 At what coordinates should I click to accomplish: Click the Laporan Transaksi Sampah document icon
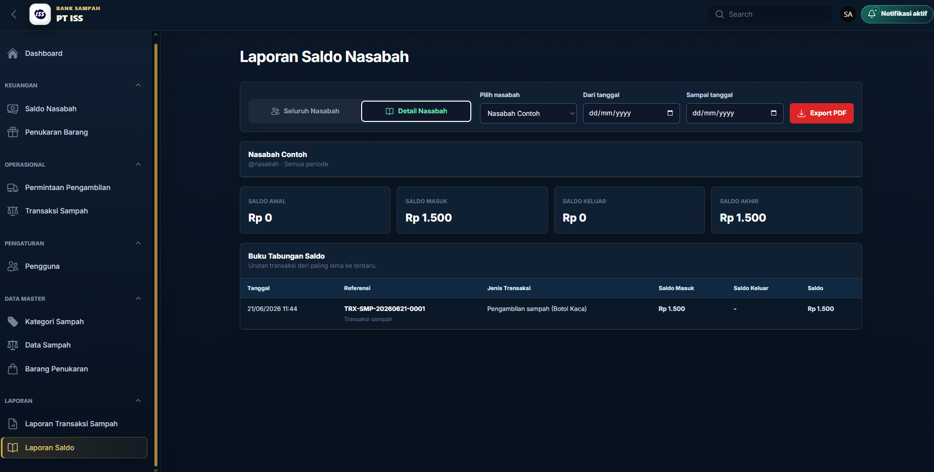[x=13, y=424]
